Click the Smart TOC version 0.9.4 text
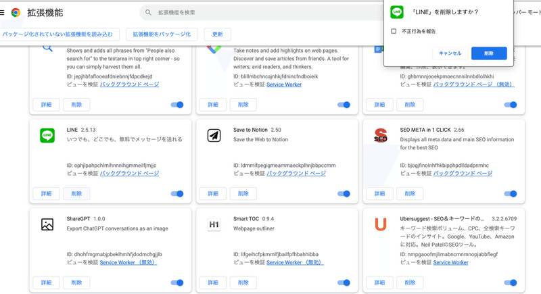The height and width of the screenshot is (294, 541). 268,219
